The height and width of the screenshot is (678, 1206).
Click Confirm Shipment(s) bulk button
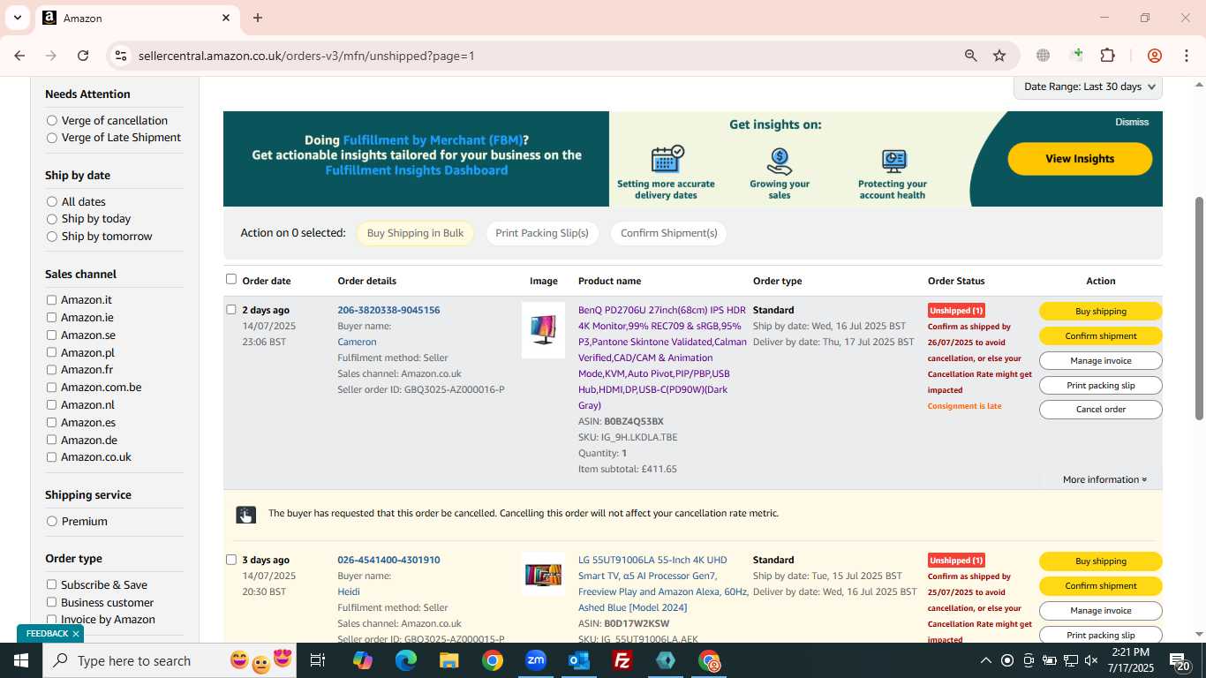coord(668,233)
